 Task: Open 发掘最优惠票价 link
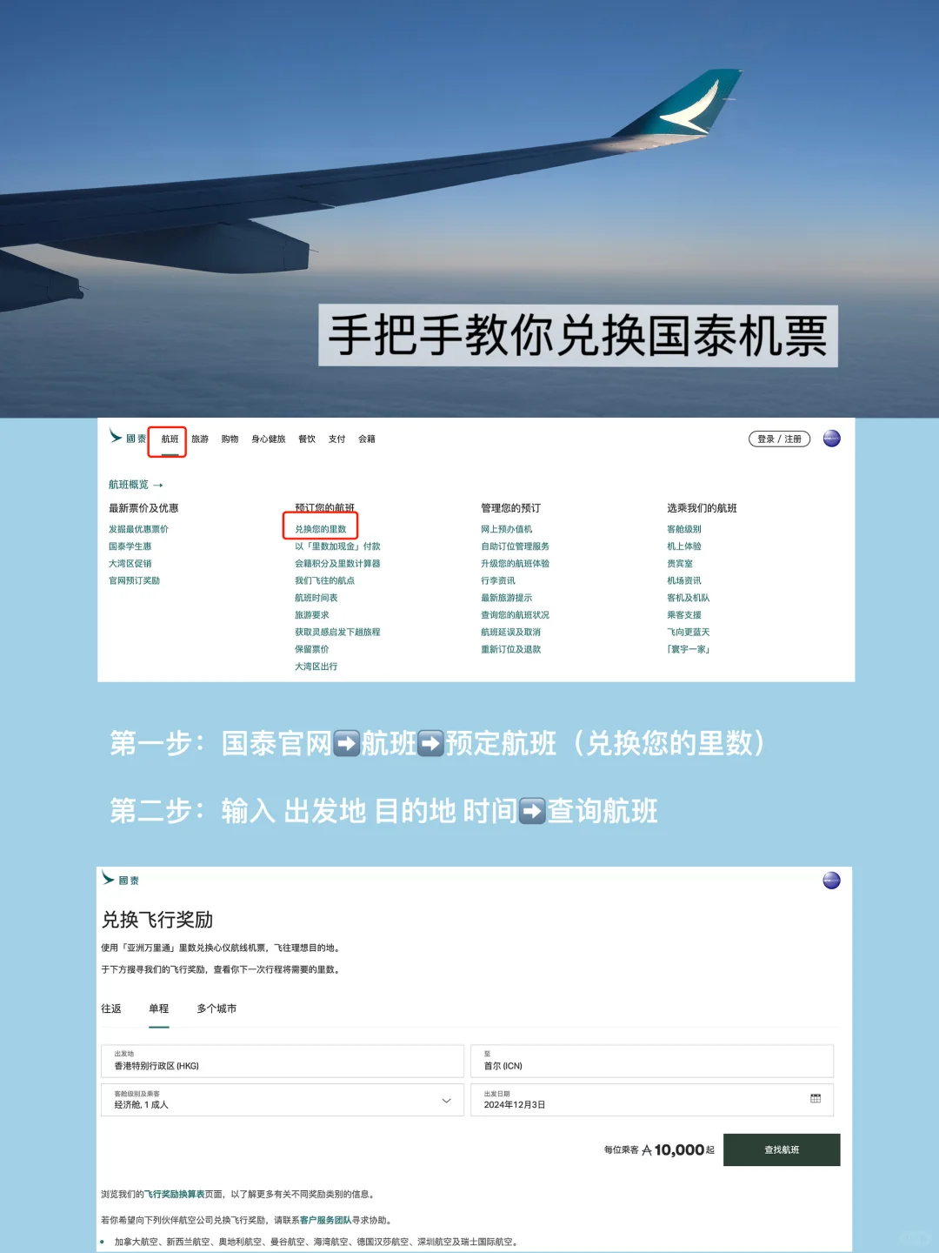tap(138, 529)
